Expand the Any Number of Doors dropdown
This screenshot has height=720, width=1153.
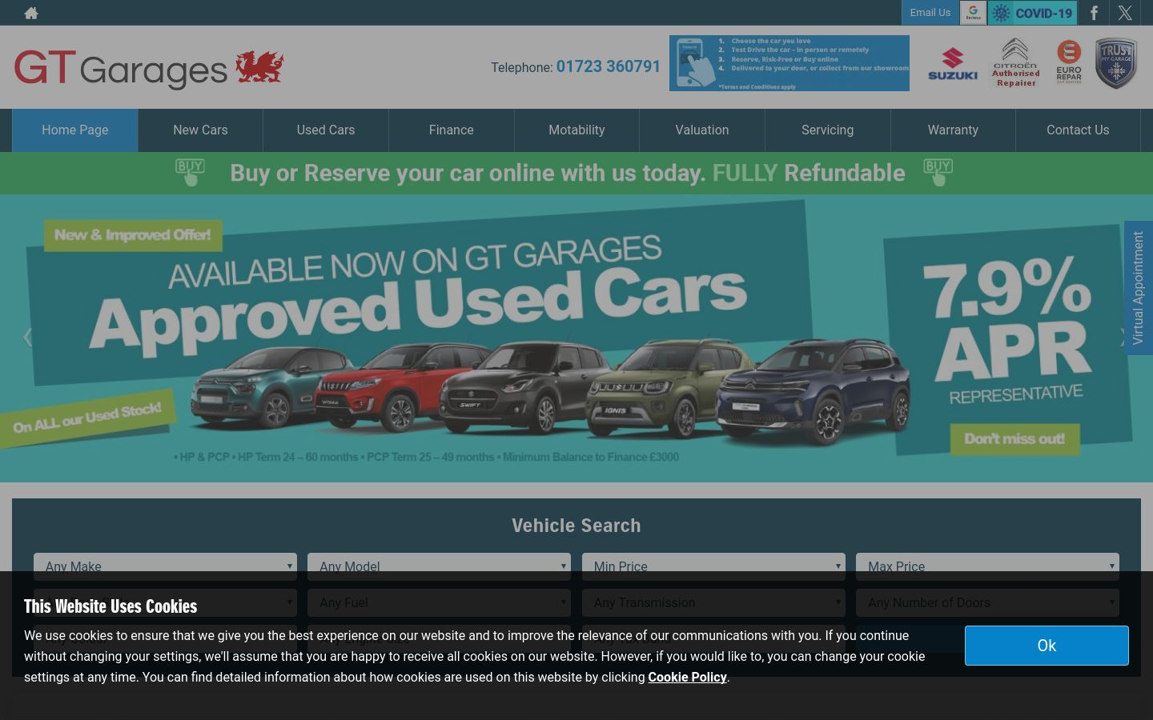point(987,602)
